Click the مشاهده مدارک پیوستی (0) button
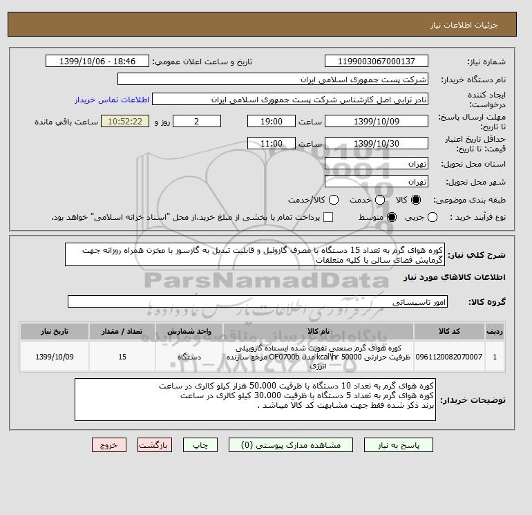 (x=291, y=445)
